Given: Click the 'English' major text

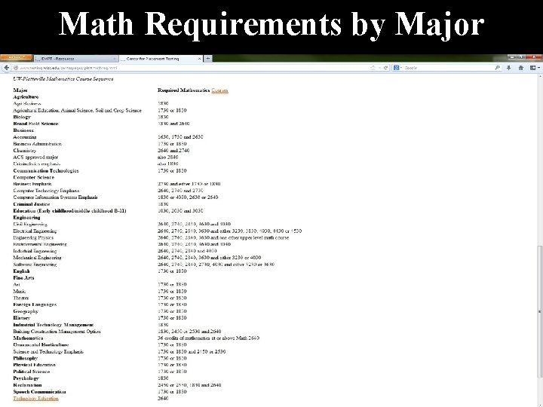Looking at the screenshot, I should tap(21, 271).
